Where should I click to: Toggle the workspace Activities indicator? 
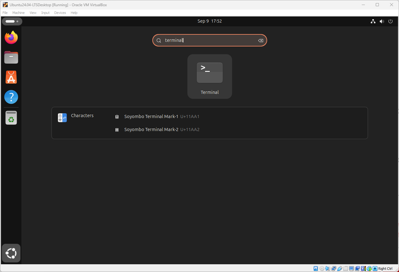click(12, 21)
